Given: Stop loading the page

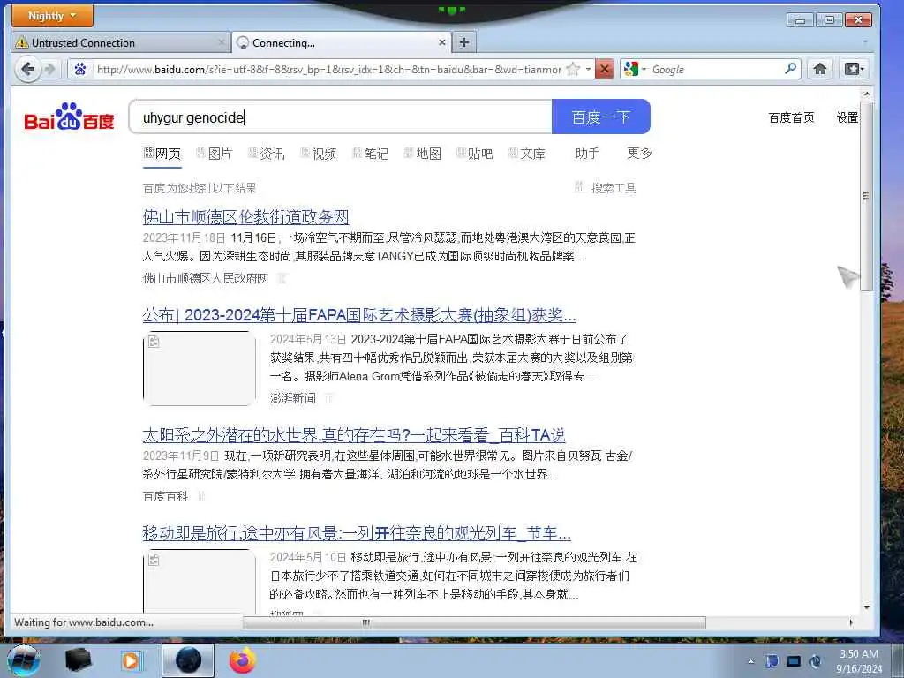Looking at the screenshot, I should tap(604, 69).
